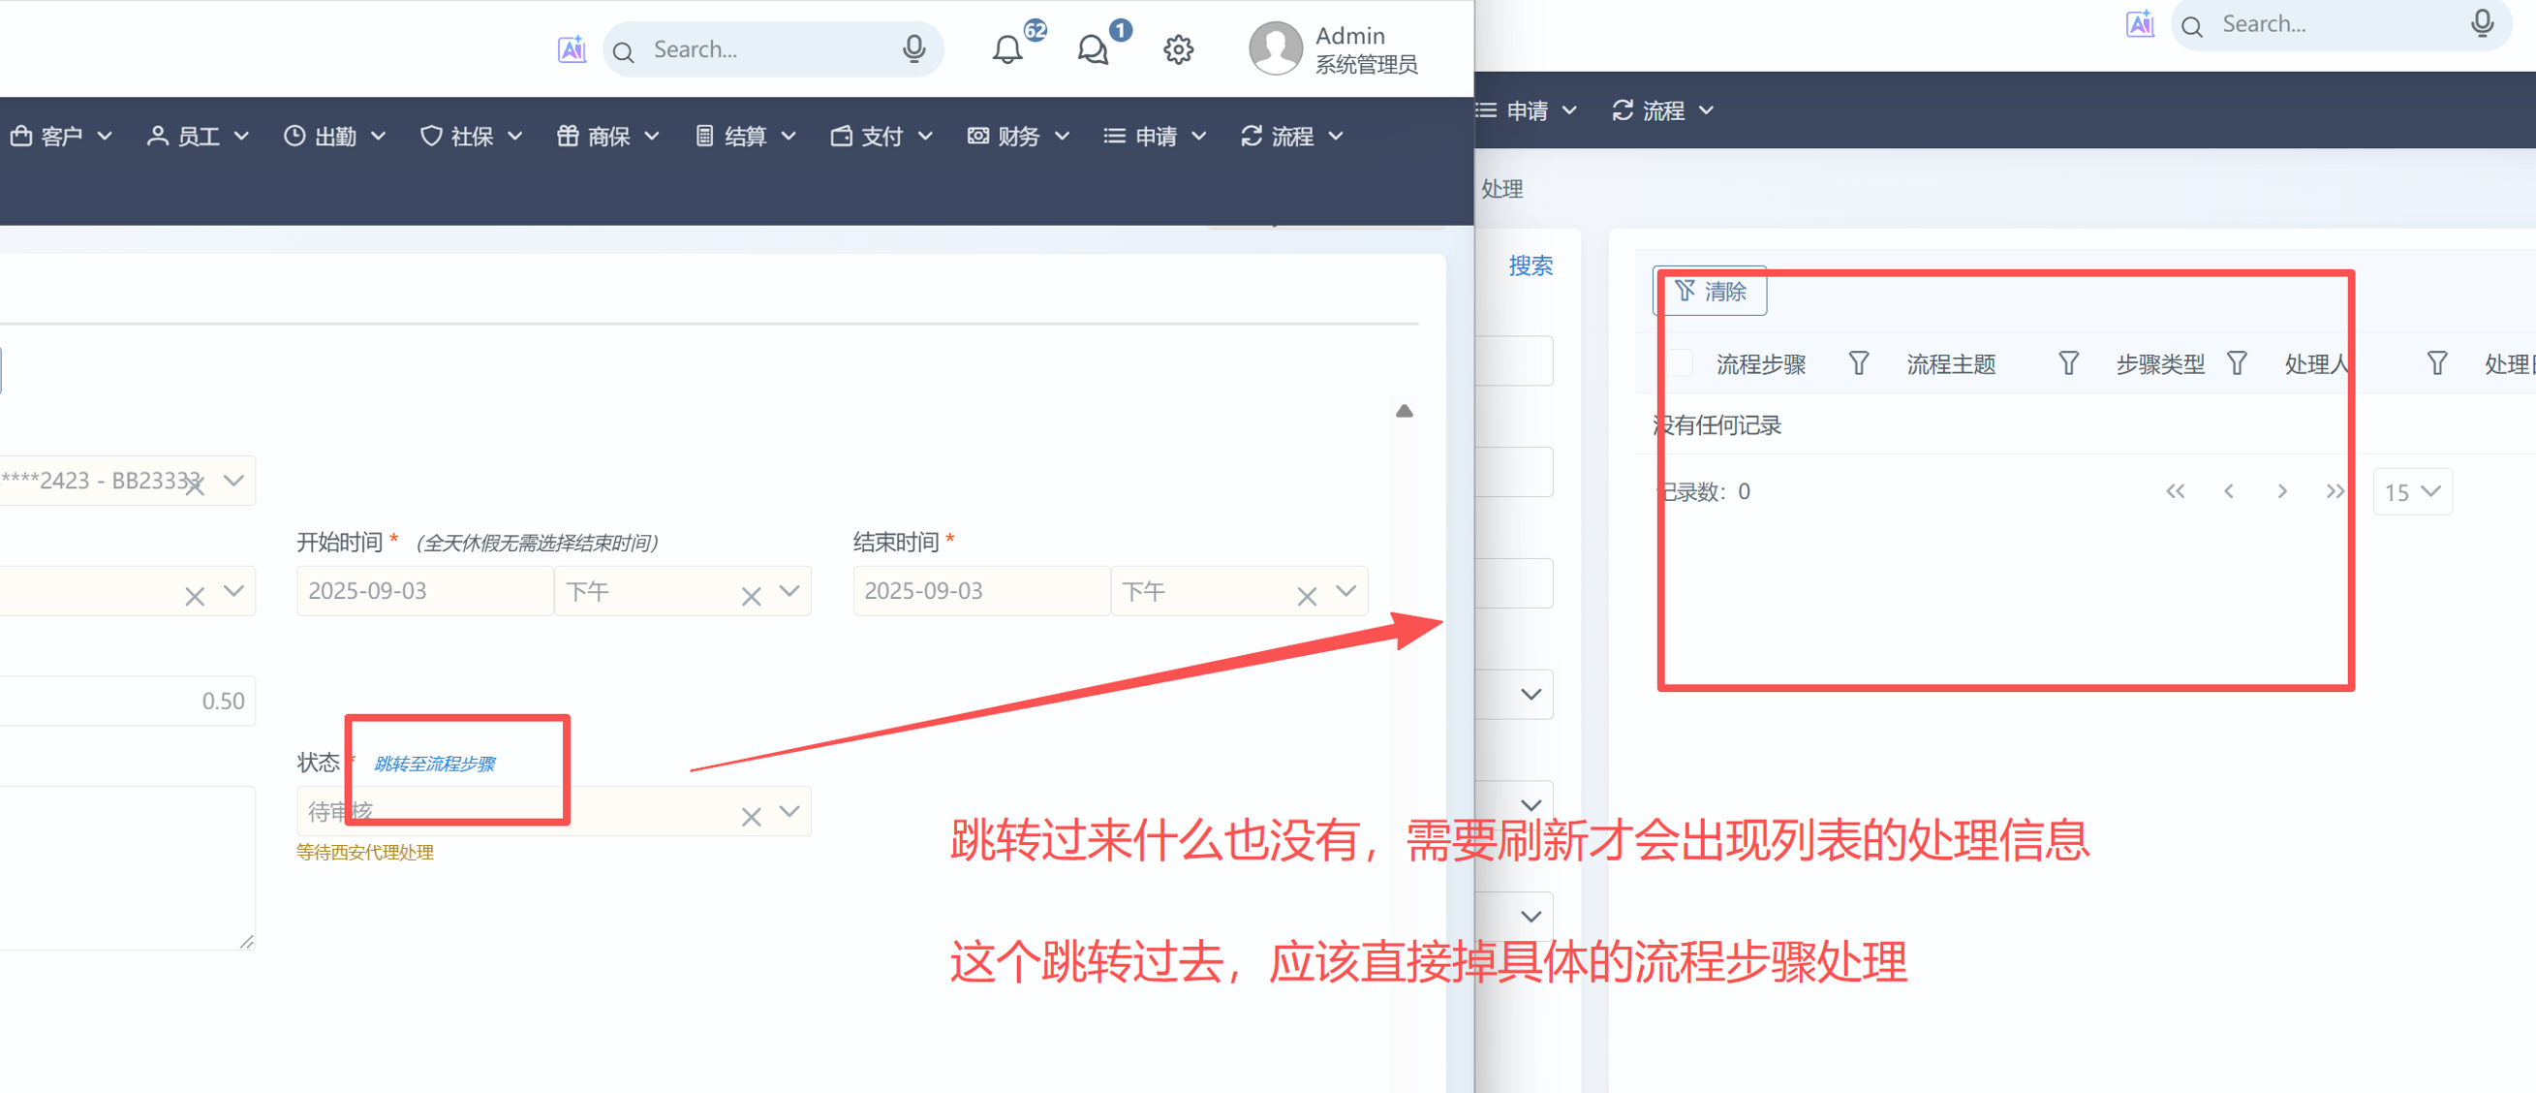Click the 搜索 tab on the right panel

tap(1530, 265)
